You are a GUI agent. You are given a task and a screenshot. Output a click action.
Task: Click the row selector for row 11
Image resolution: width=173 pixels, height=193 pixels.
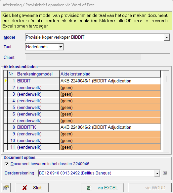[5, 147]
